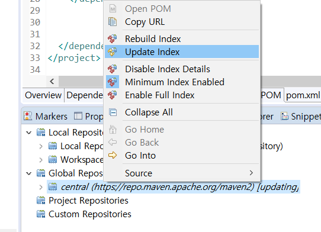
Task: Click the Rebuild Index icon
Action: tap(113, 39)
